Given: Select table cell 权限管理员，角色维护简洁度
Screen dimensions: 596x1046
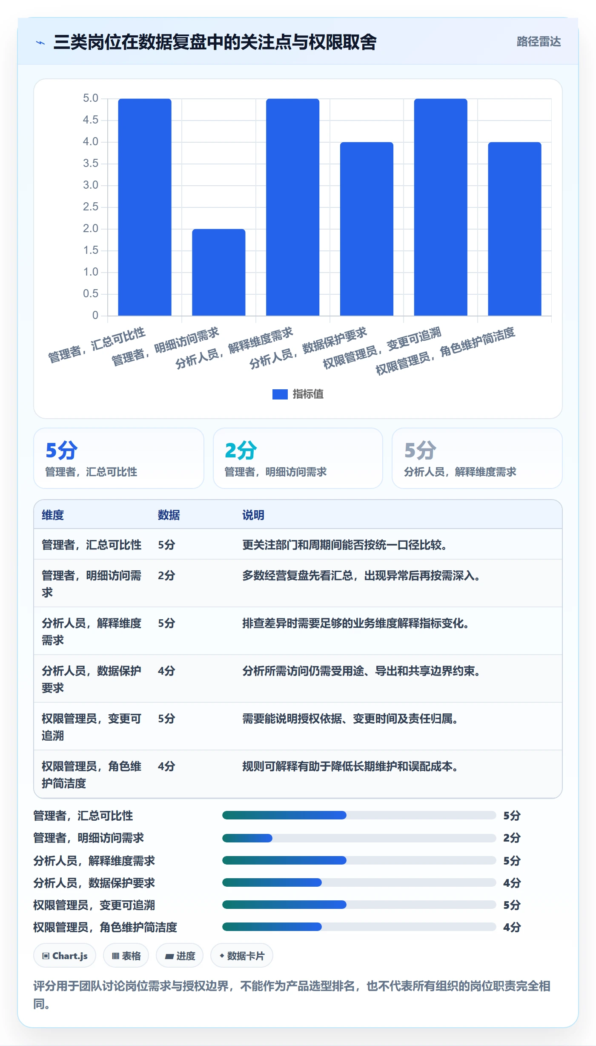Looking at the screenshot, I should click(x=92, y=774).
